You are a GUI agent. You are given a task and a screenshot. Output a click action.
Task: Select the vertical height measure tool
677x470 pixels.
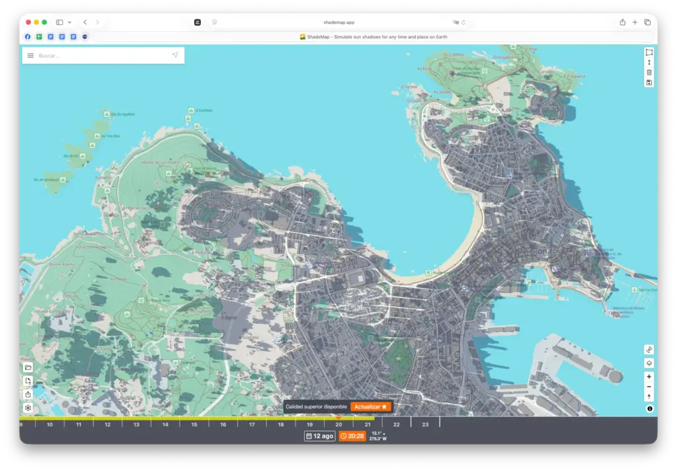click(x=649, y=63)
